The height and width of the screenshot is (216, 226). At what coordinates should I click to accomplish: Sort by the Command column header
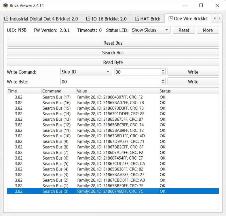click(x=59, y=91)
